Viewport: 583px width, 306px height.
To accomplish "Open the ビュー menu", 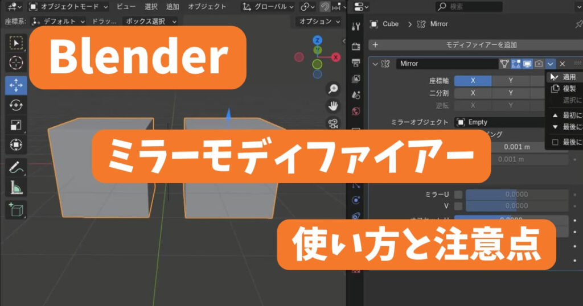I will 126,7.
